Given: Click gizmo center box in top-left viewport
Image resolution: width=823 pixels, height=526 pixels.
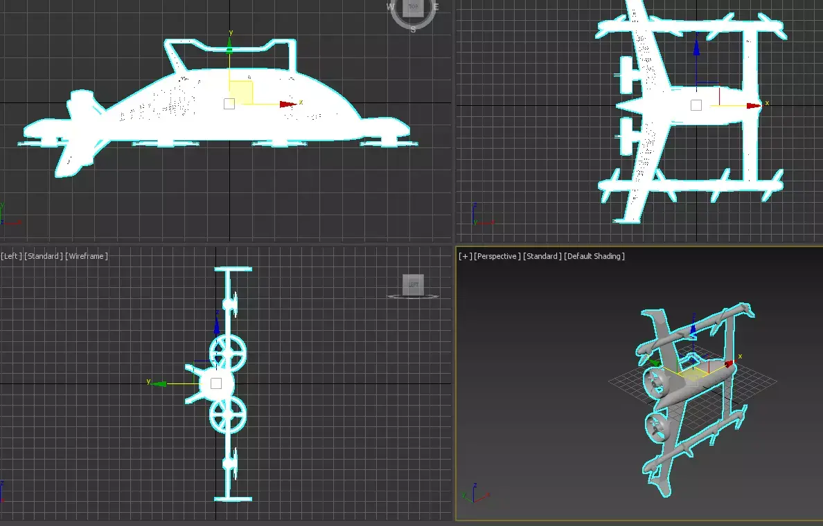Looking at the screenshot, I should 229,104.
